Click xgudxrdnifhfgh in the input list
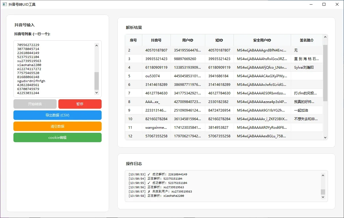This screenshot has height=218, width=344. coord(31,81)
